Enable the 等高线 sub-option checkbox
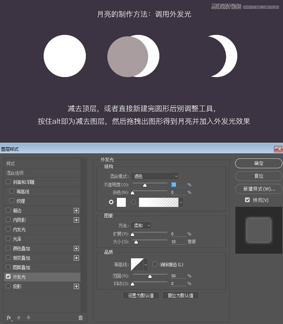Image resolution: width=283 pixels, height=324 pixels. pos(12,191)
